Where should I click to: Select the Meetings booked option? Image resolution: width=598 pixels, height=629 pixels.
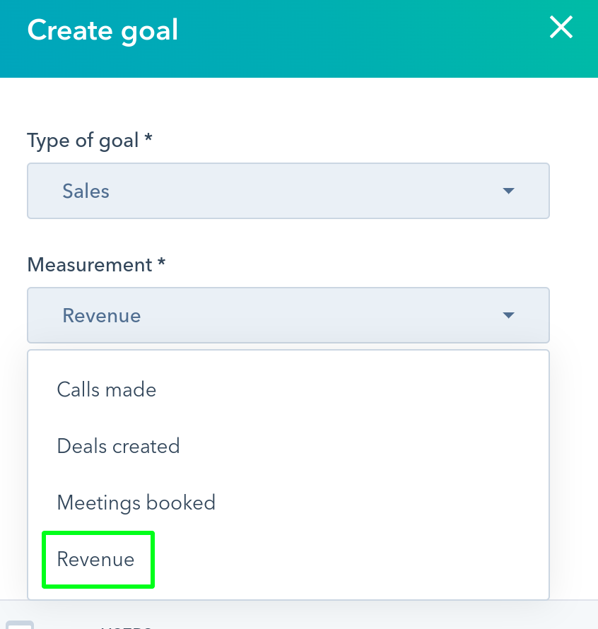pyautogui.click(x=136, y=502)
